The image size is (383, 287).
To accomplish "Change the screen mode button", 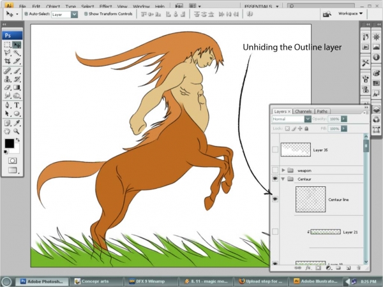I will [x=13, y=170].
